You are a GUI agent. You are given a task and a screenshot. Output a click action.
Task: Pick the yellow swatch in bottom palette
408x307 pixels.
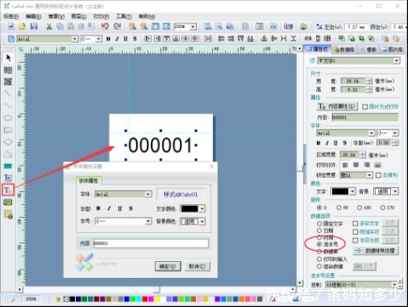pos(158,299)
